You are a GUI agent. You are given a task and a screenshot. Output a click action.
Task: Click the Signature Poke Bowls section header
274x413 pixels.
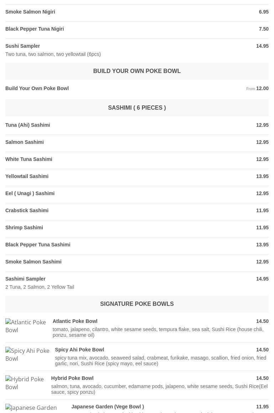[137, 304]
